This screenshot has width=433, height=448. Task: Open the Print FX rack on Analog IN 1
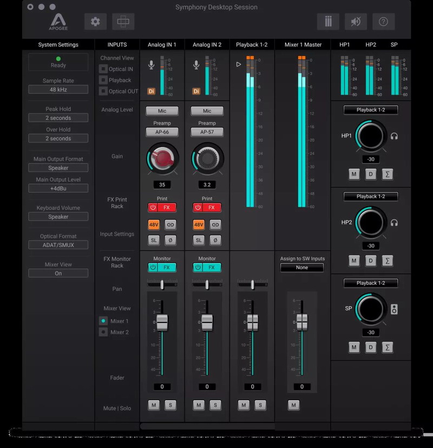167,207
